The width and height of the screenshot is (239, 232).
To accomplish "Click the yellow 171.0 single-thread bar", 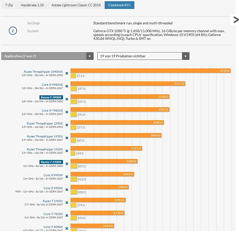I will click(73, 76).
